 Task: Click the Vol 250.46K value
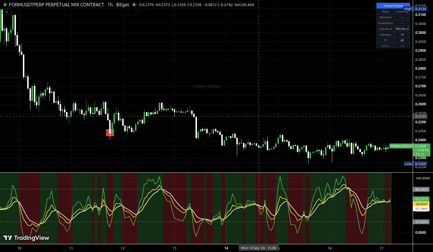(x=244, y=5)
